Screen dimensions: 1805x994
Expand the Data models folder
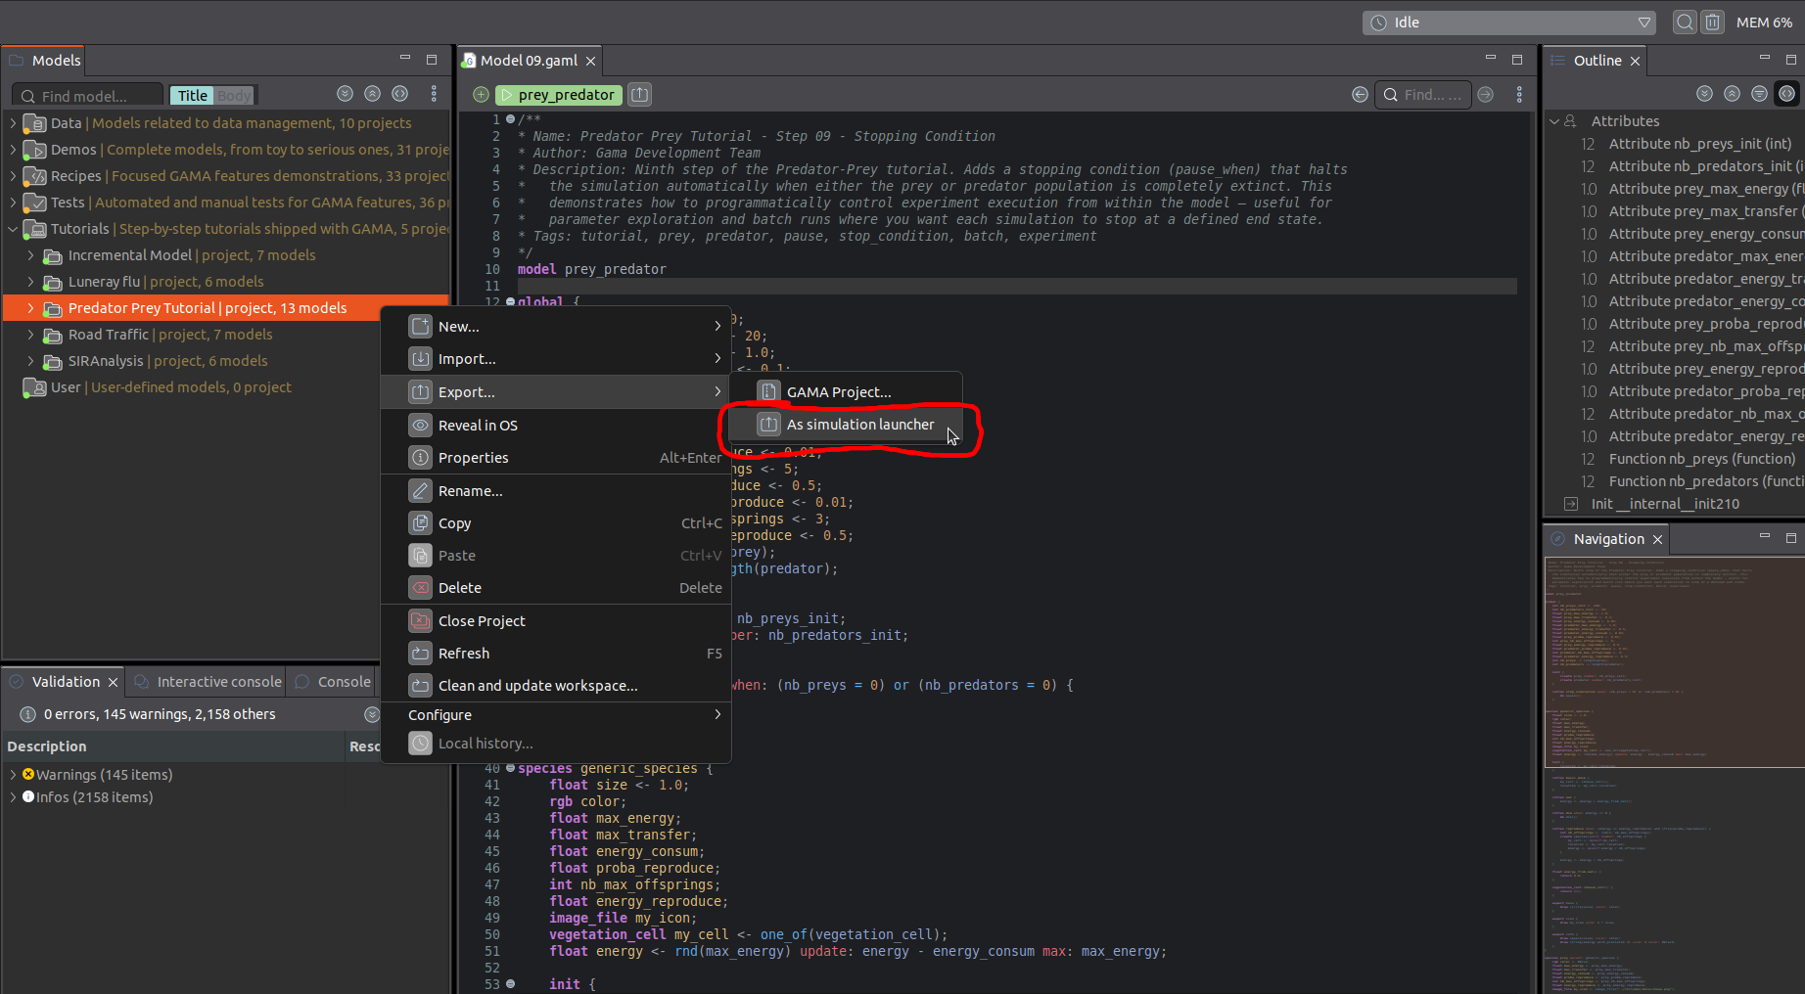click(13, 123)
